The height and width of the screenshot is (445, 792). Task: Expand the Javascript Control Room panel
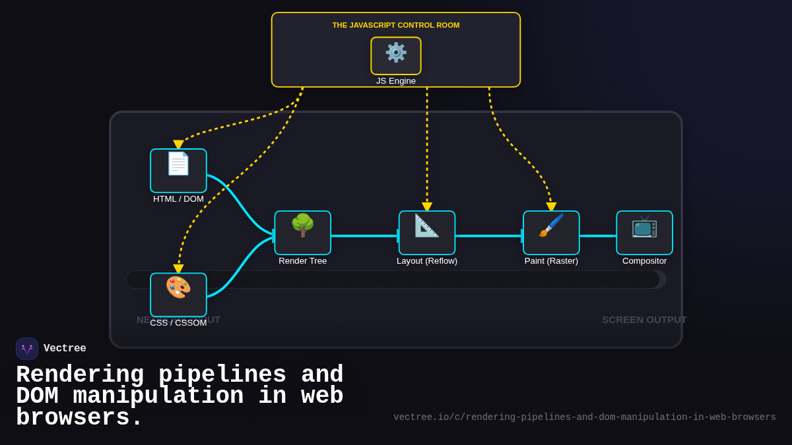(x=396, y=49)
